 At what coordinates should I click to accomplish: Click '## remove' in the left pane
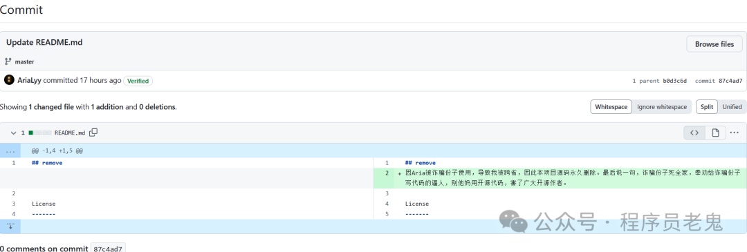pyautogui.click(x=47, y=163)
